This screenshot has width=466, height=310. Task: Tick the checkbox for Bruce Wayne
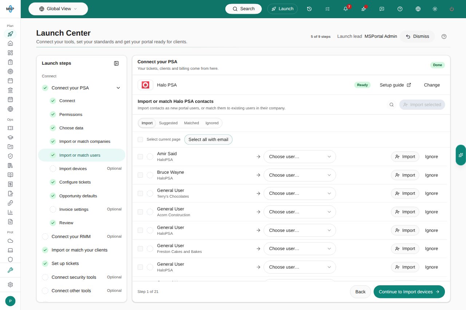[140, 175]
